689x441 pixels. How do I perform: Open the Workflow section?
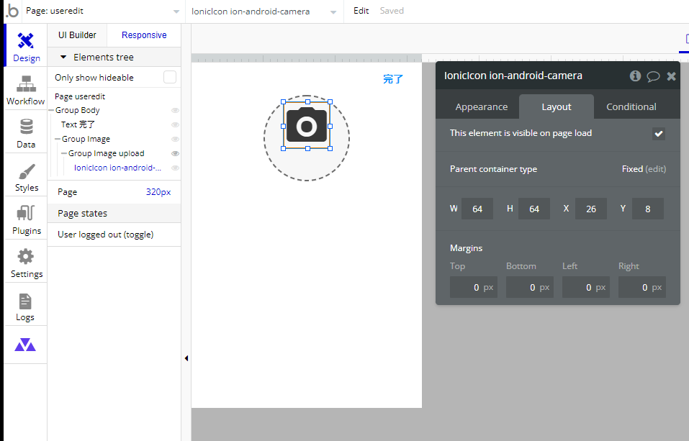pyautogui.click(x=26, y=89)
